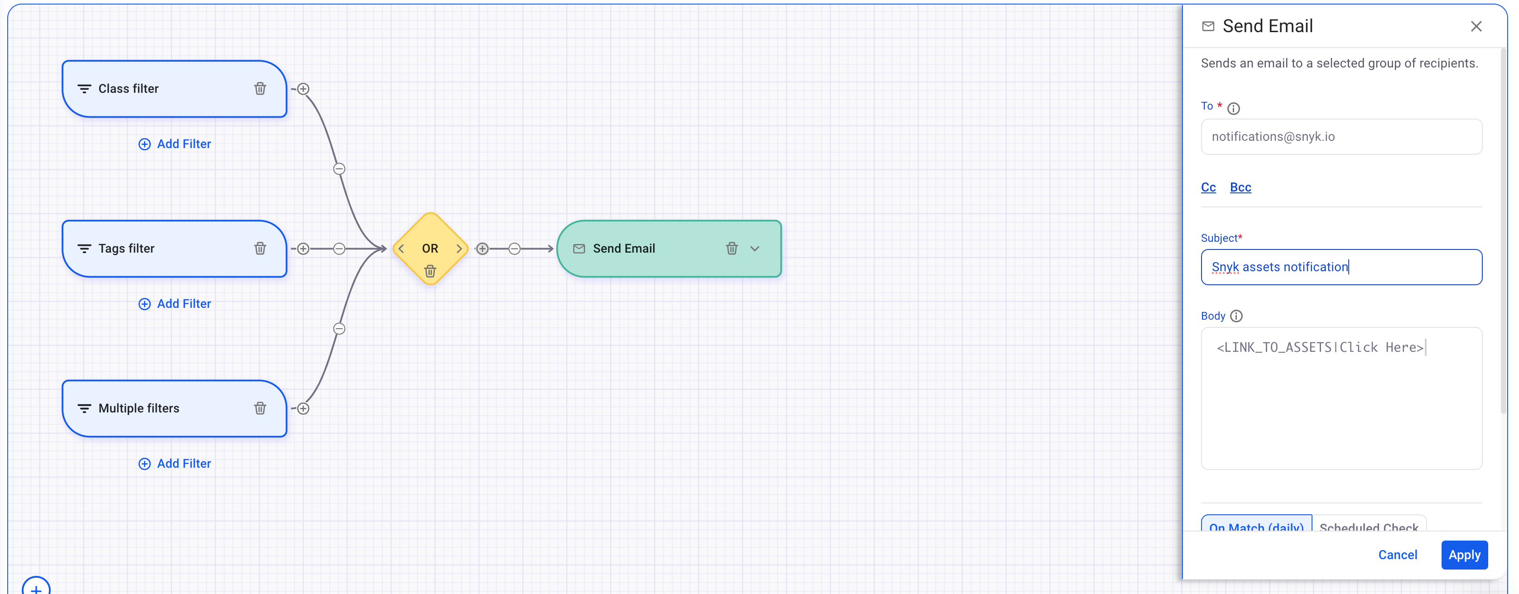The image size is (1519, 594).
Task: Open the Bcc recipients field
Action: click(1240, 187)
